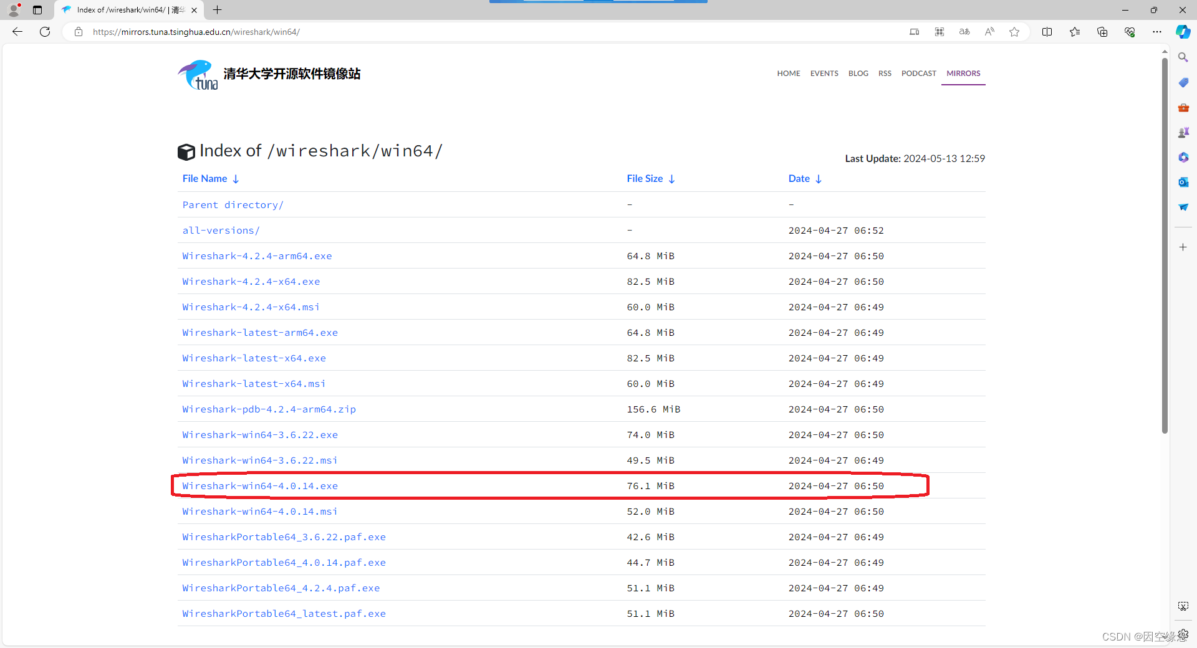Download Wireshark-win64-4.0.14.exe

click(260, 486)
